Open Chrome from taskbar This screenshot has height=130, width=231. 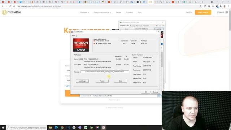(62, 127)
